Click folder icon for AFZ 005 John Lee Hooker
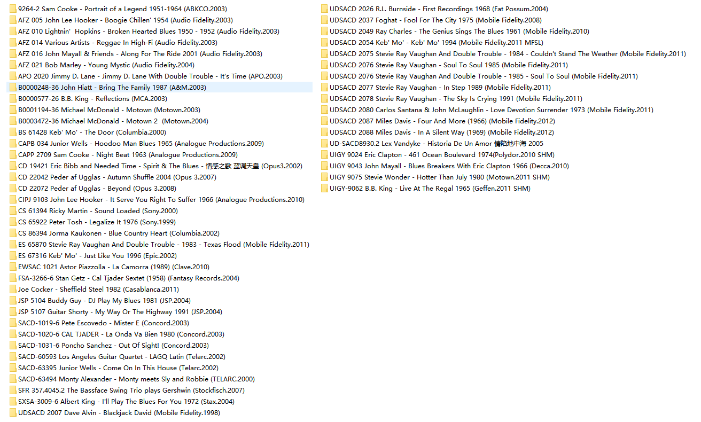This screenshot has width=701, height=422. (13, 20)
